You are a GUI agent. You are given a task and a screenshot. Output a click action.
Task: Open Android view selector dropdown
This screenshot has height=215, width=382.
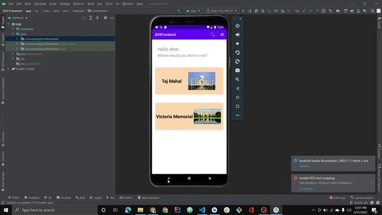click(18, 18)
